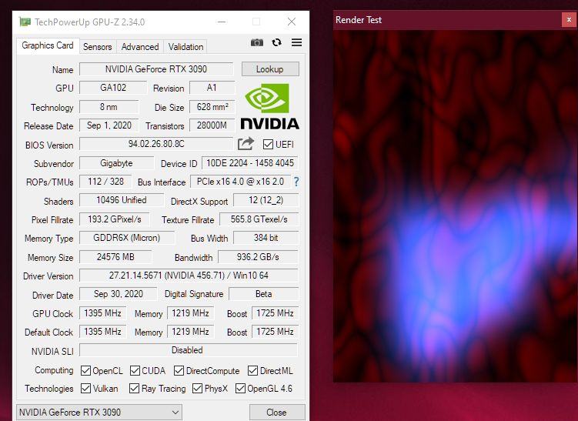This screenshot has height=421, width=578.
Task: Click Pixel Fillrate 193.2 GPixel/s
Action: tap(115, 219)
